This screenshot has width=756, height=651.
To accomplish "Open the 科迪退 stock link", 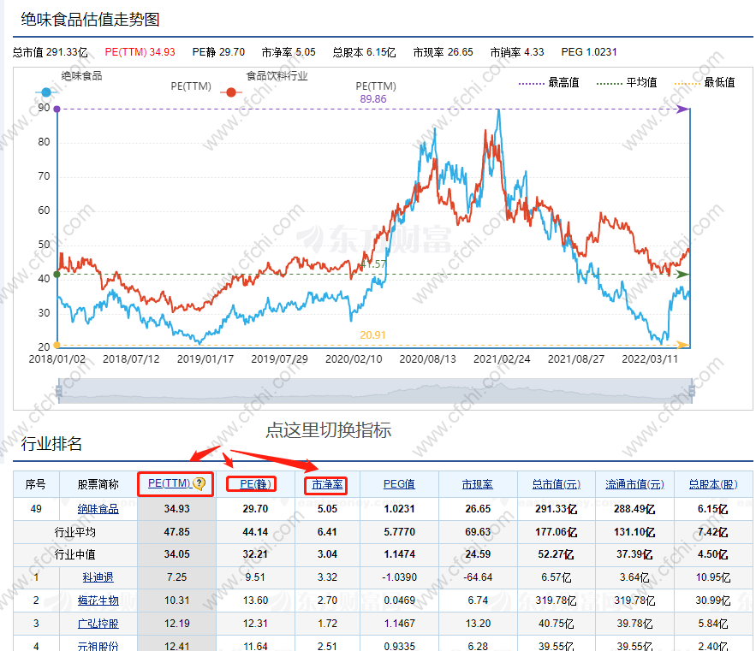I will (98, 577).
